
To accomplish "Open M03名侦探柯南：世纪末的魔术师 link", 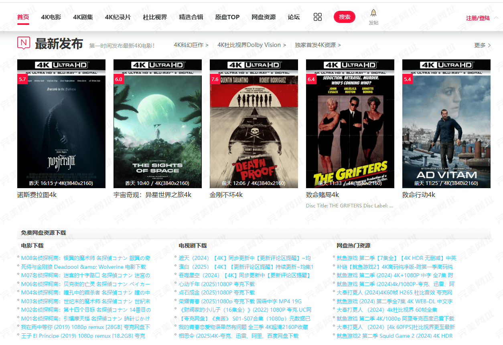I will (x=86, y=301).
